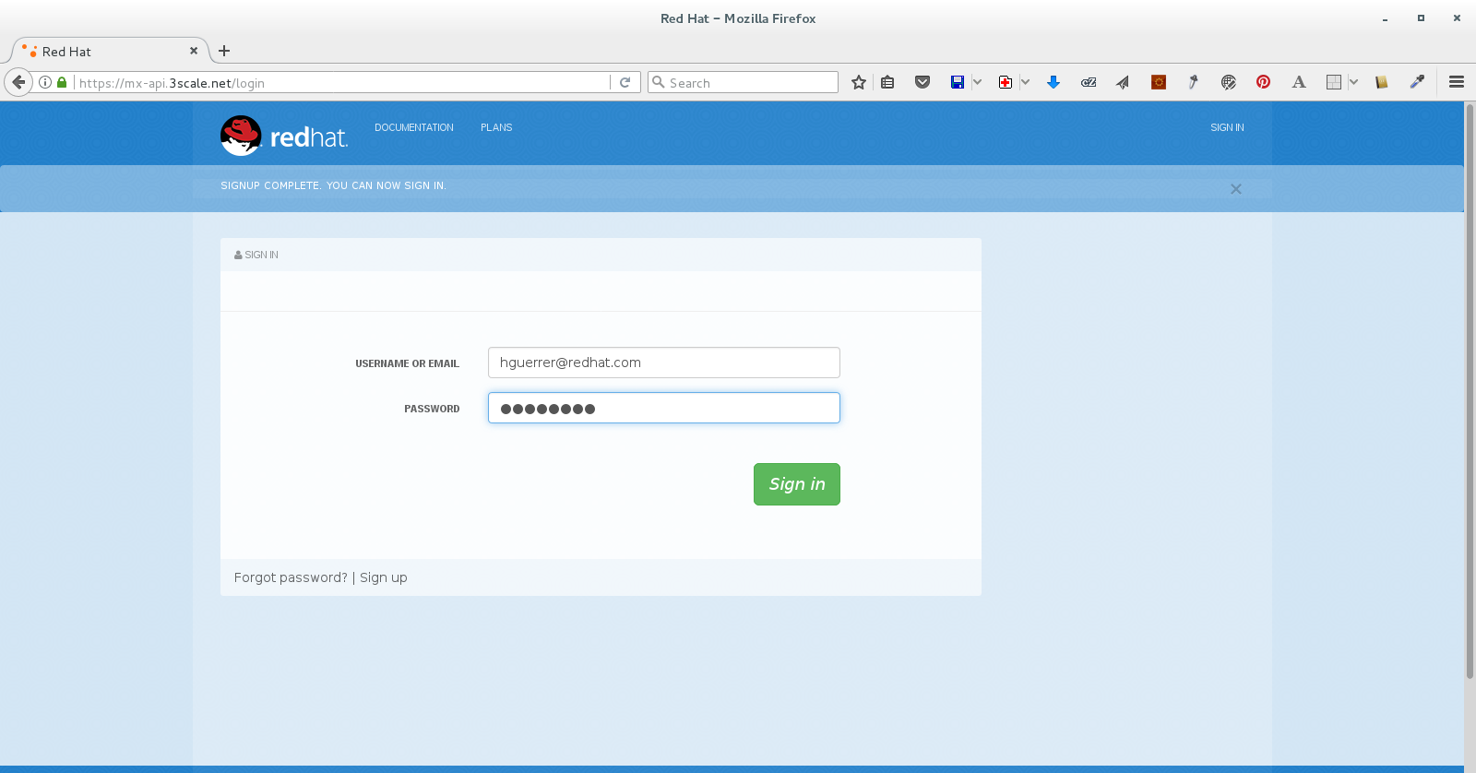Click the blue color picker eyedropper icon
Viewport: 1476px width, 773px height.
click(x=1417, y=82)
